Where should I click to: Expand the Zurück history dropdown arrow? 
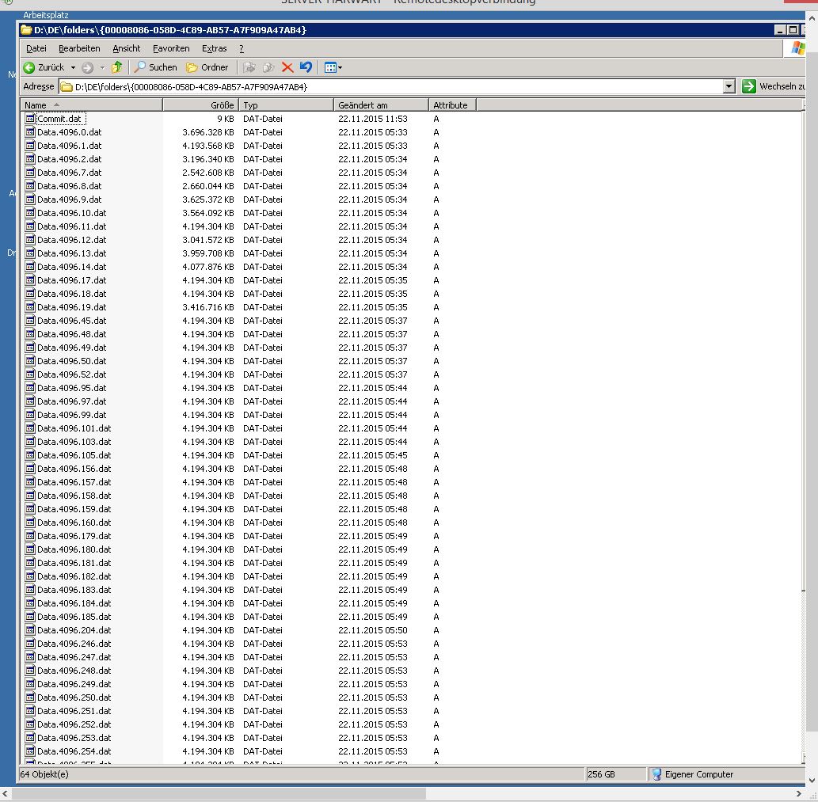(x=73, y=67)
